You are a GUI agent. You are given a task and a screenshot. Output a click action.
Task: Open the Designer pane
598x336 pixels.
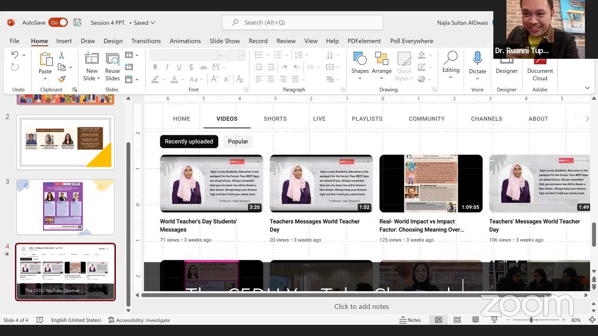coord(507,66)
